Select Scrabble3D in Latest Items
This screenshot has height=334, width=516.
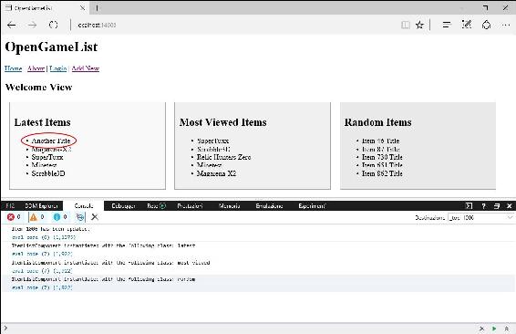click(x=48, y=173)
